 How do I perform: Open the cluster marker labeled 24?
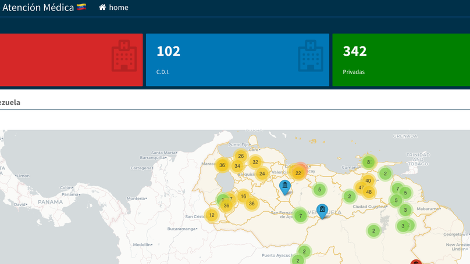(262, 173)
